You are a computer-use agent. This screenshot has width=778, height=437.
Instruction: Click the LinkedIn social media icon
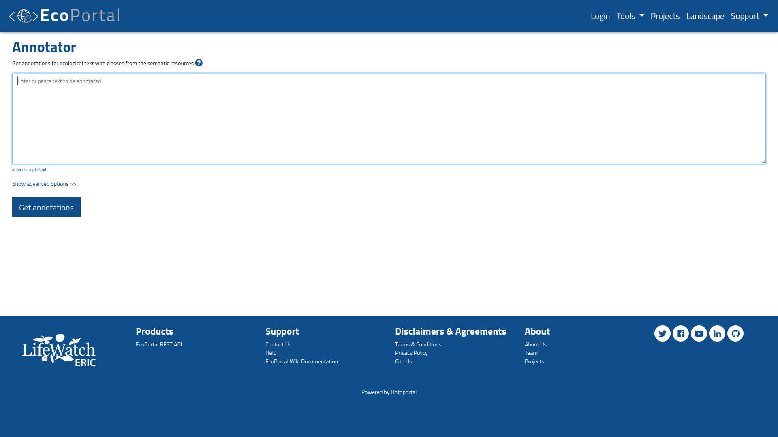pos(717,333)
